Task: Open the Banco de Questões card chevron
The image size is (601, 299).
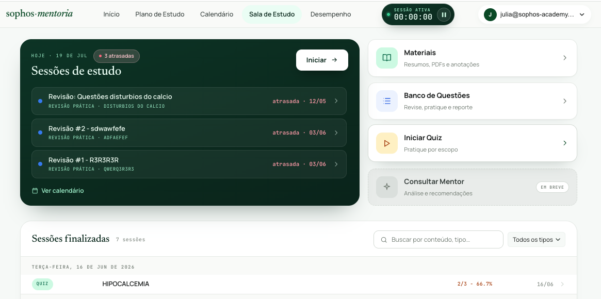Action: 564,101
